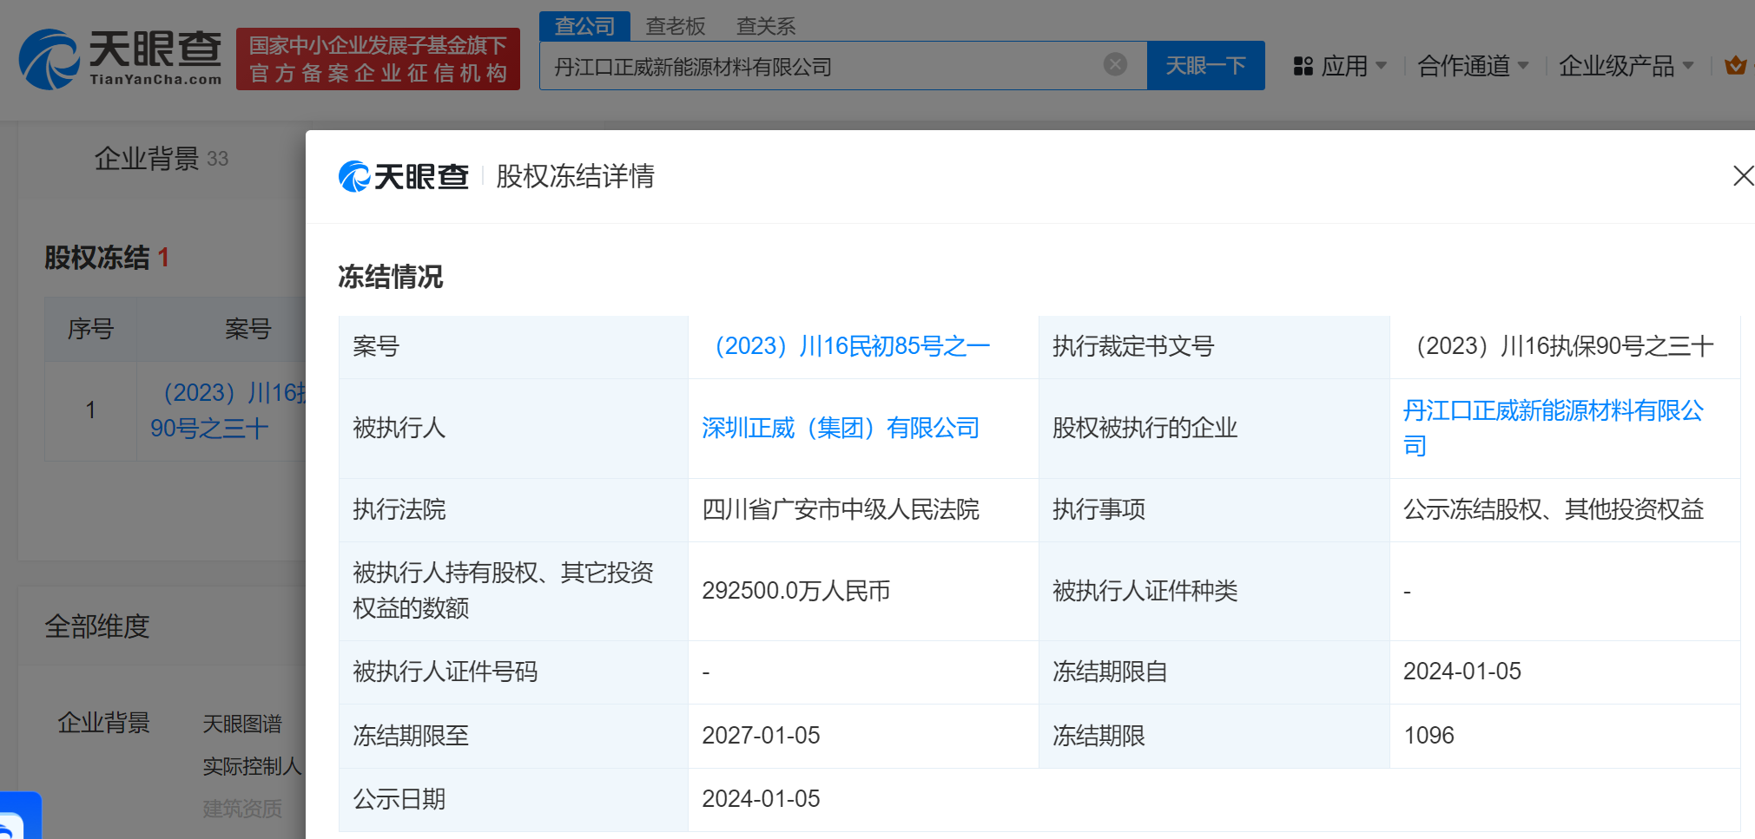1755x839 pixels.
Task: Click the 天眼查 logo inside the dialog
Action: (x=404, y=176)
